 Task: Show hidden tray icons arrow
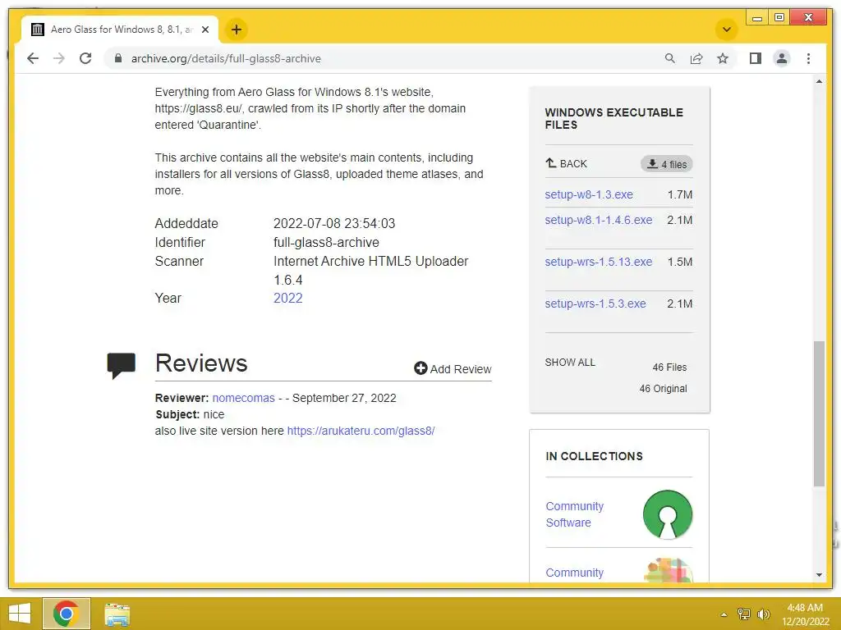pos(724,614)
